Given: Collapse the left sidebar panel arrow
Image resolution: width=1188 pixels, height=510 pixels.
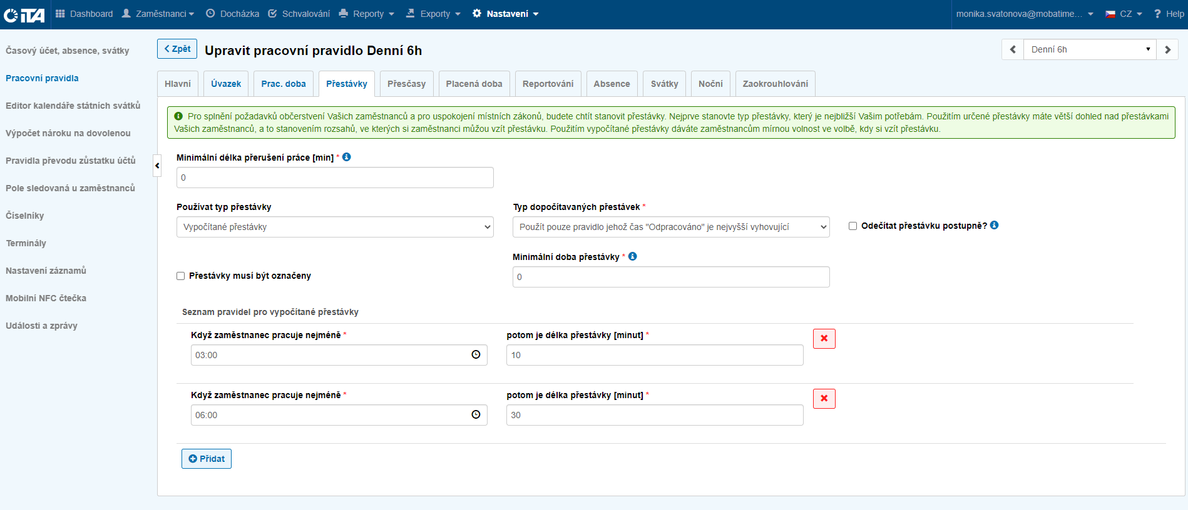Looking at the screenshot, I should tap(157, 166).
